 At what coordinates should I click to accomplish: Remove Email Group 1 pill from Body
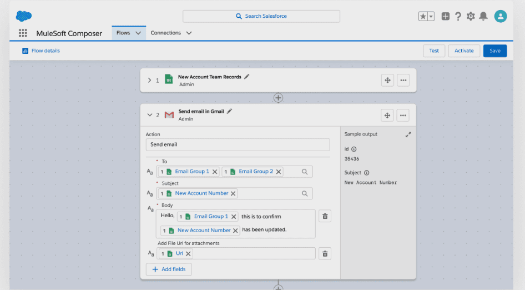pos(234,217)
